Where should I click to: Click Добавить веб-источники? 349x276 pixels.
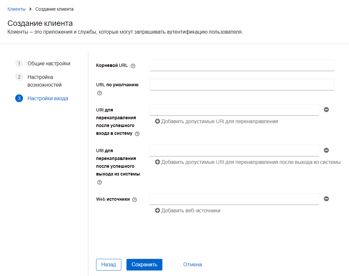(x=188, y=211)
